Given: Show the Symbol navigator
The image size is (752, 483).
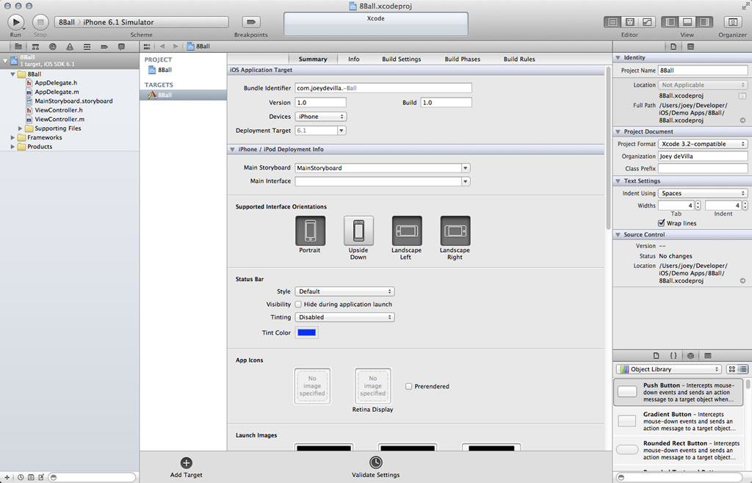Looking at the screenshot, I should (x=35, y=46).
